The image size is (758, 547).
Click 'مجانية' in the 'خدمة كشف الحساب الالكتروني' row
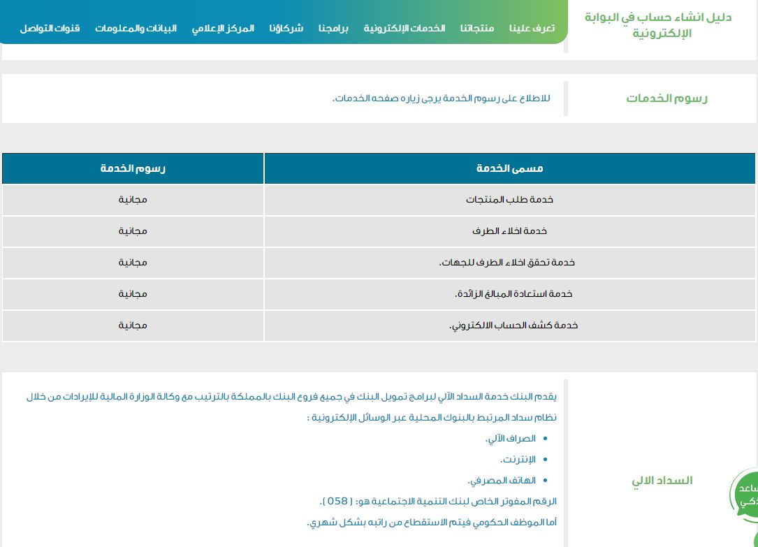133,326
